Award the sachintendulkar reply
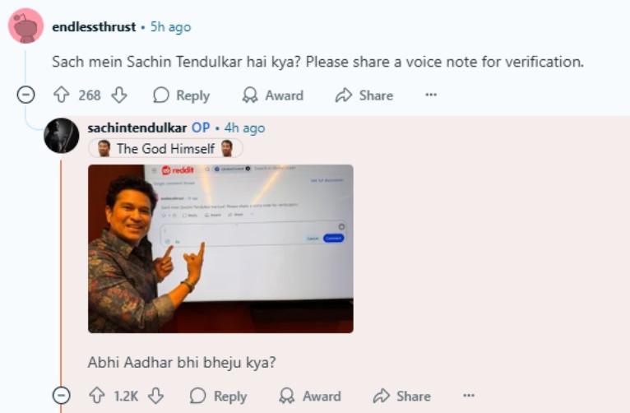This screenshot has height=413, width=630. point(310,396)
